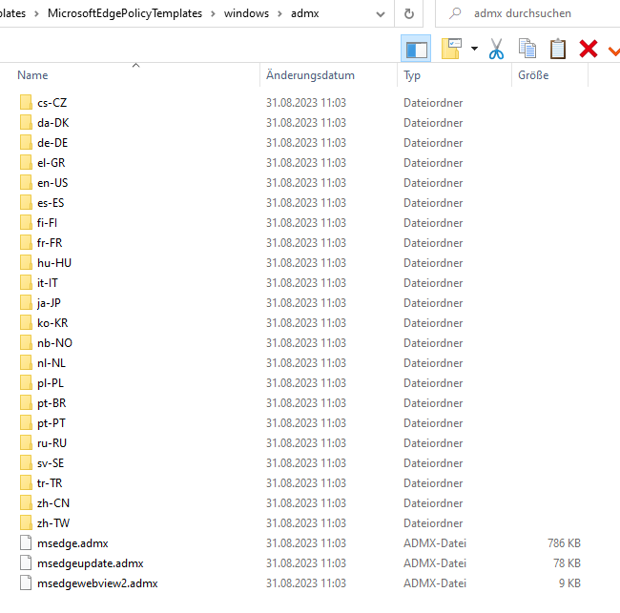The width and height of the screenshot is (620, 613).
Task: Select the it-IT folder icon
Action: pos(26,282)
